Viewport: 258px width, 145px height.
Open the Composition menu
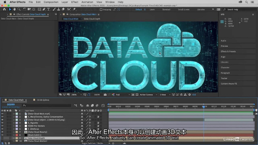coord(51,2)
